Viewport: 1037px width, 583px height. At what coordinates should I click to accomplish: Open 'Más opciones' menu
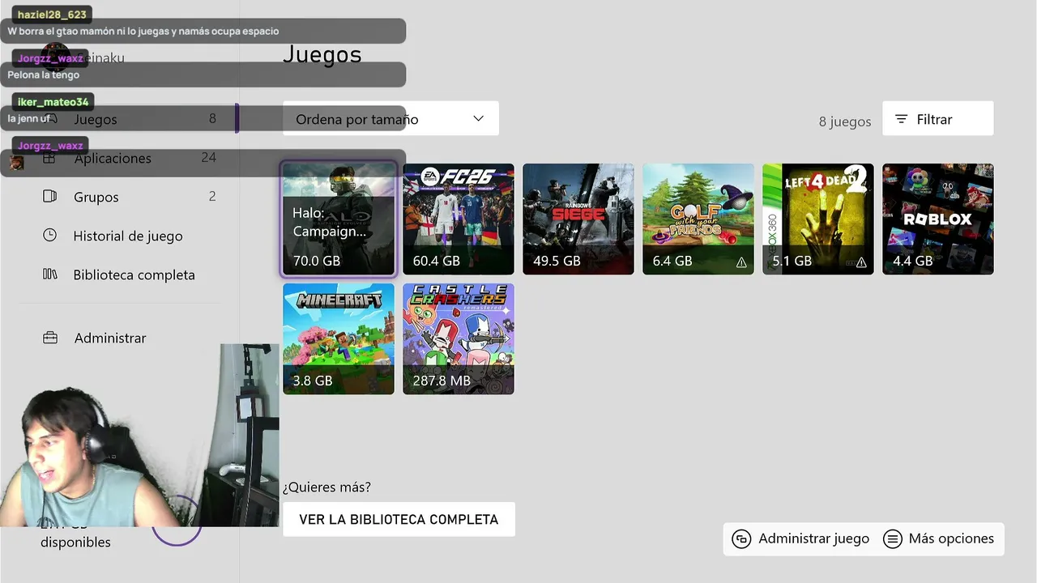pyautogui.click(x=939, y=538)
